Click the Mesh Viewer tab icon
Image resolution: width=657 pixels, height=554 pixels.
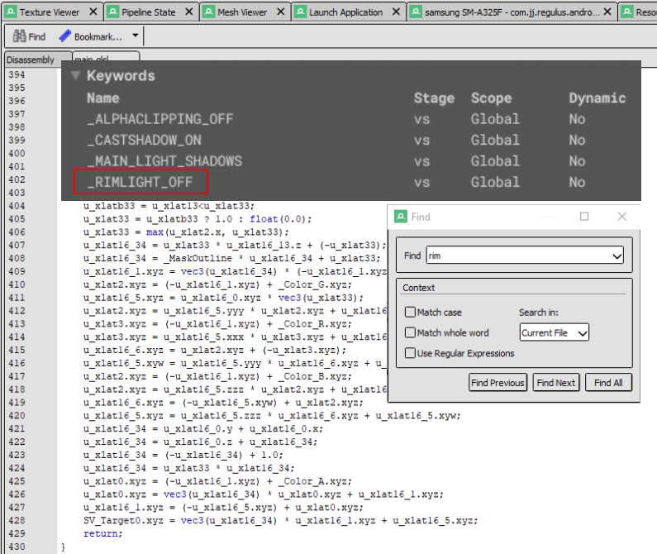pos(209,12)
